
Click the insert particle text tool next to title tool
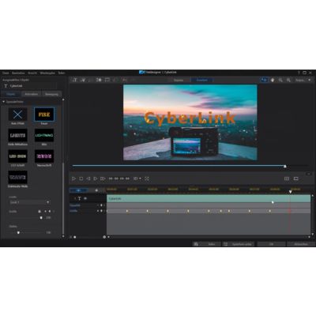pyautogui.click(x=83, y=80)
